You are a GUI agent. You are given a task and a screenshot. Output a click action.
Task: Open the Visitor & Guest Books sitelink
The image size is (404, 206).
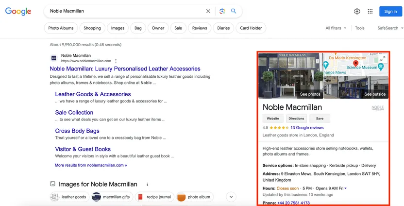(x=83, y=149)
